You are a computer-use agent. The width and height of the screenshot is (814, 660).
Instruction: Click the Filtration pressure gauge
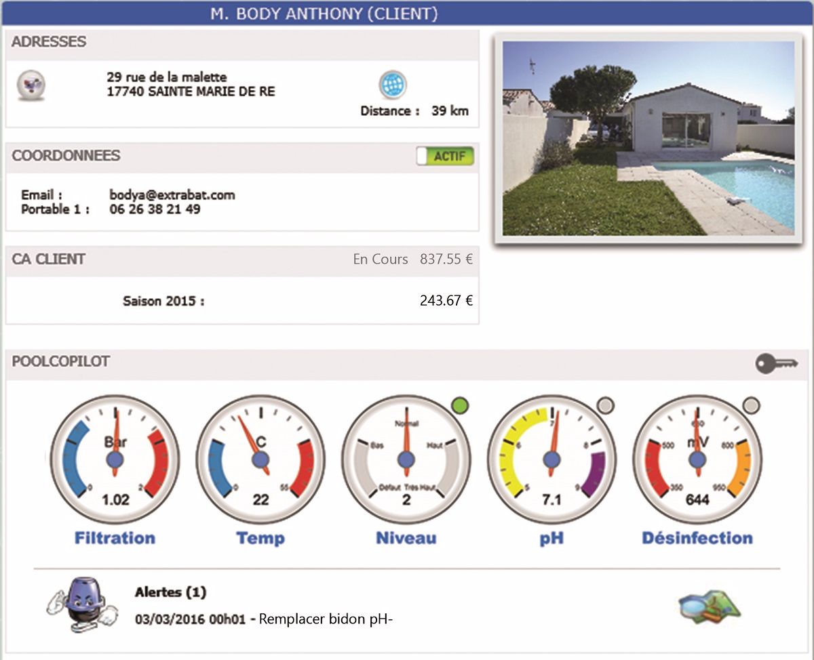coord(115,460)
